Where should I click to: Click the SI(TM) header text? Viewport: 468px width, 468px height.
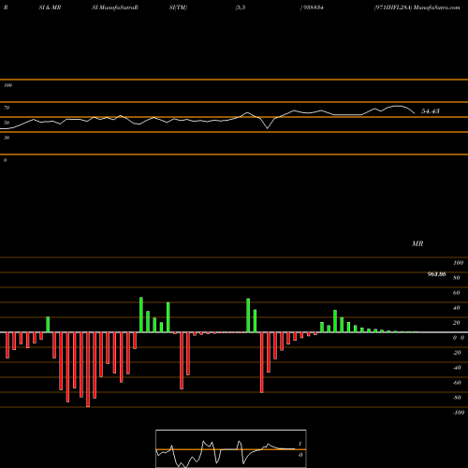click(178, 7)
